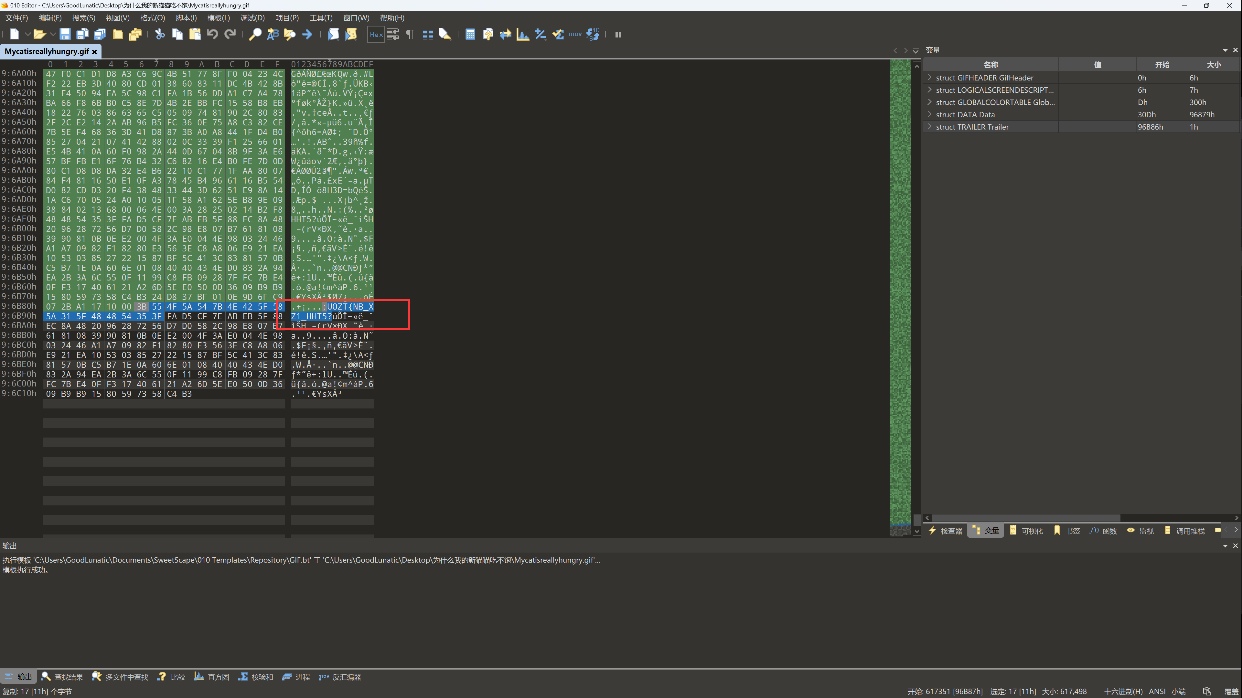
Task: Switch to the 检查器 tab
Action: [x=946, y=530]
